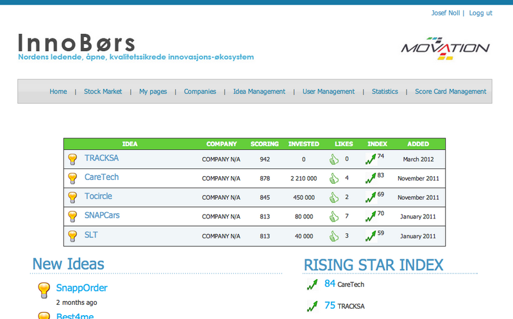Click the 80 000 invested value

pos(304,217)
